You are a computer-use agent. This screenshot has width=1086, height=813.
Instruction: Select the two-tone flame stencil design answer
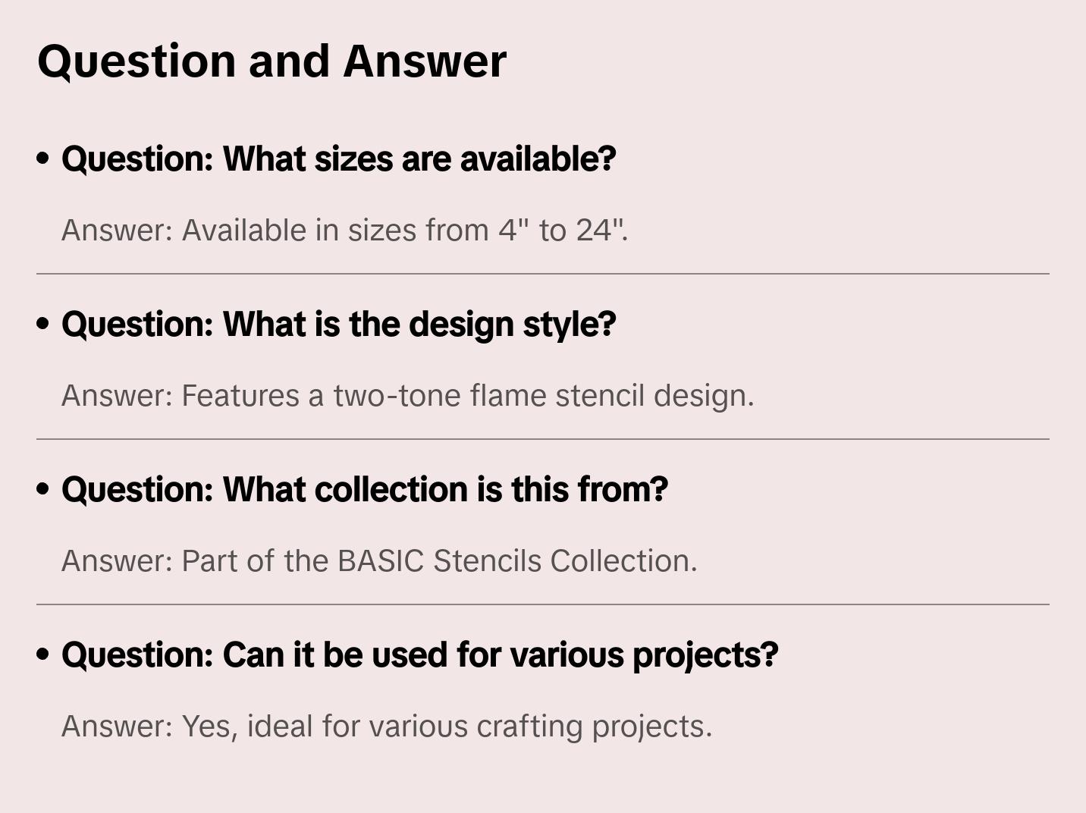coord(407,396)
